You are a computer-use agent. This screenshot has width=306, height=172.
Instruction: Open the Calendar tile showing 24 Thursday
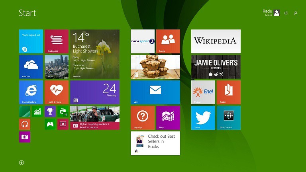pyautogui.click(x=95, y=92)
